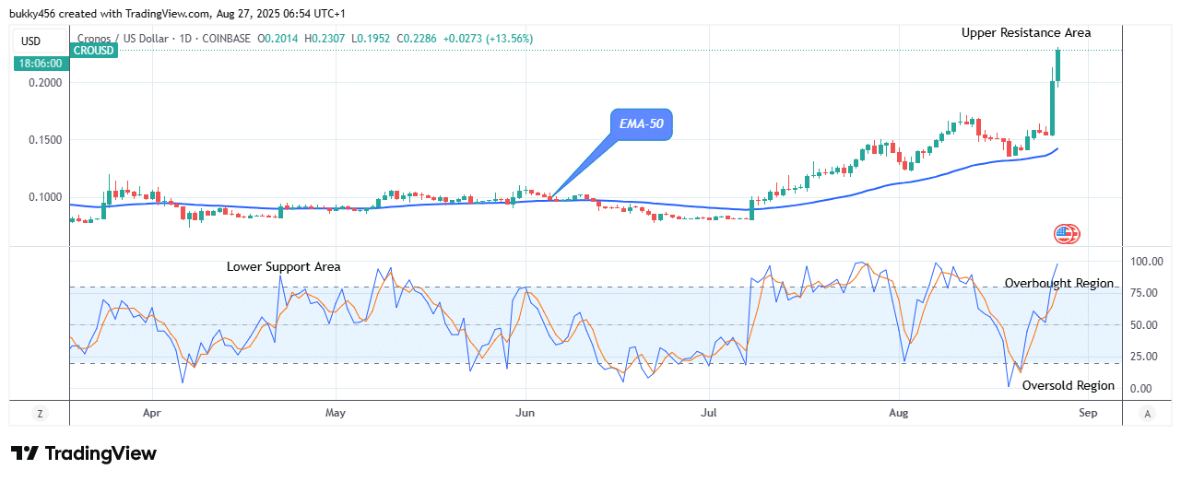Click the 0.2000 price axis label
This screenshot has width=1181, height=481.
coord(46,82)
